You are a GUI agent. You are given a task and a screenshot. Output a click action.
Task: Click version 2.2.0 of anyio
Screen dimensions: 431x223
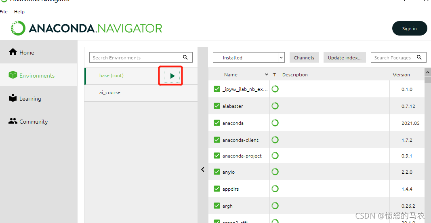407,172
